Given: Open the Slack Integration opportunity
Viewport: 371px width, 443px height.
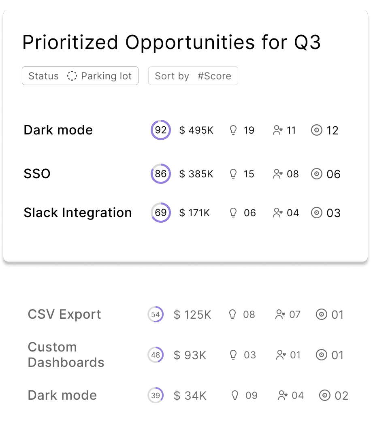Looking at the screenshot, I should coord(78,213).
